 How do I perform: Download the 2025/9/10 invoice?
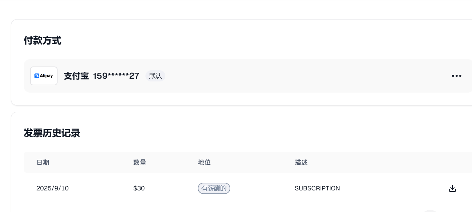452,188
